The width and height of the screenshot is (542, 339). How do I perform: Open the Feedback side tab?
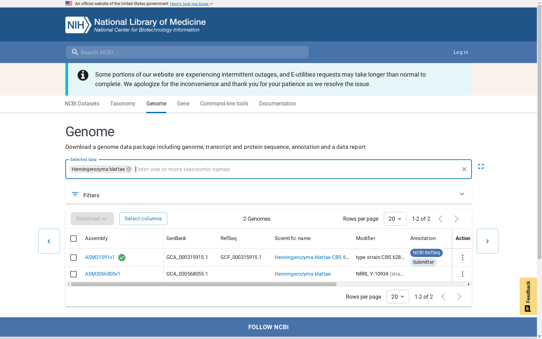(528, 296)
